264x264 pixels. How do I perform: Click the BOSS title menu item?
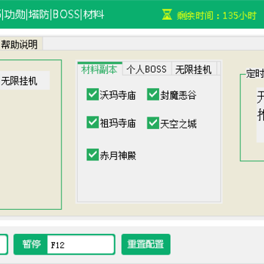pyautogui.click(x=66, y=15)
